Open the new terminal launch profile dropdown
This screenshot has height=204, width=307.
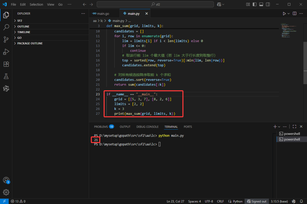[x=279, y=127]
